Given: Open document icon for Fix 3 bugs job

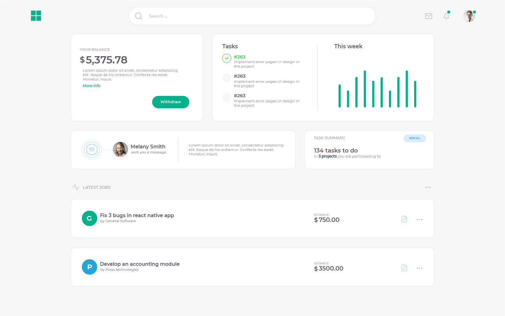Looking at the screenshot, I should pos(404,219).
